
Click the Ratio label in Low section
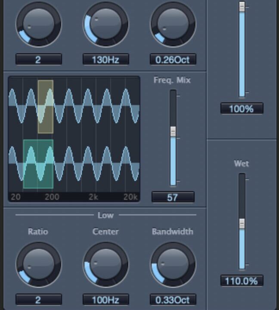(x=38, y=232)
